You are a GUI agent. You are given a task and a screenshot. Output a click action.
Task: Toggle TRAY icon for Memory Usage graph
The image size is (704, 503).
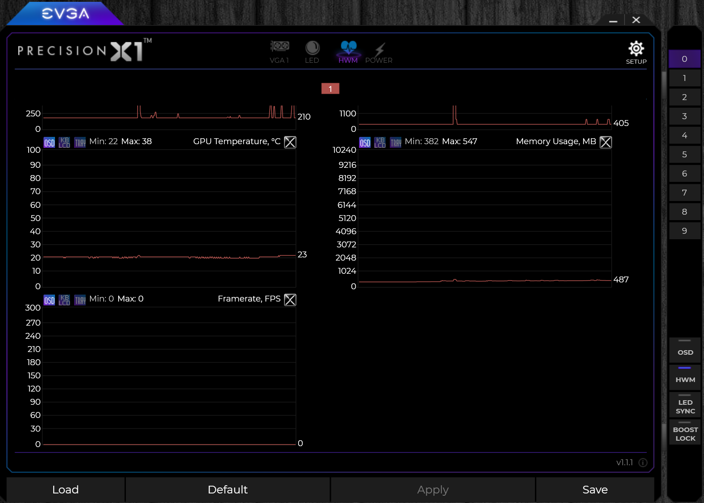[396, 143]
